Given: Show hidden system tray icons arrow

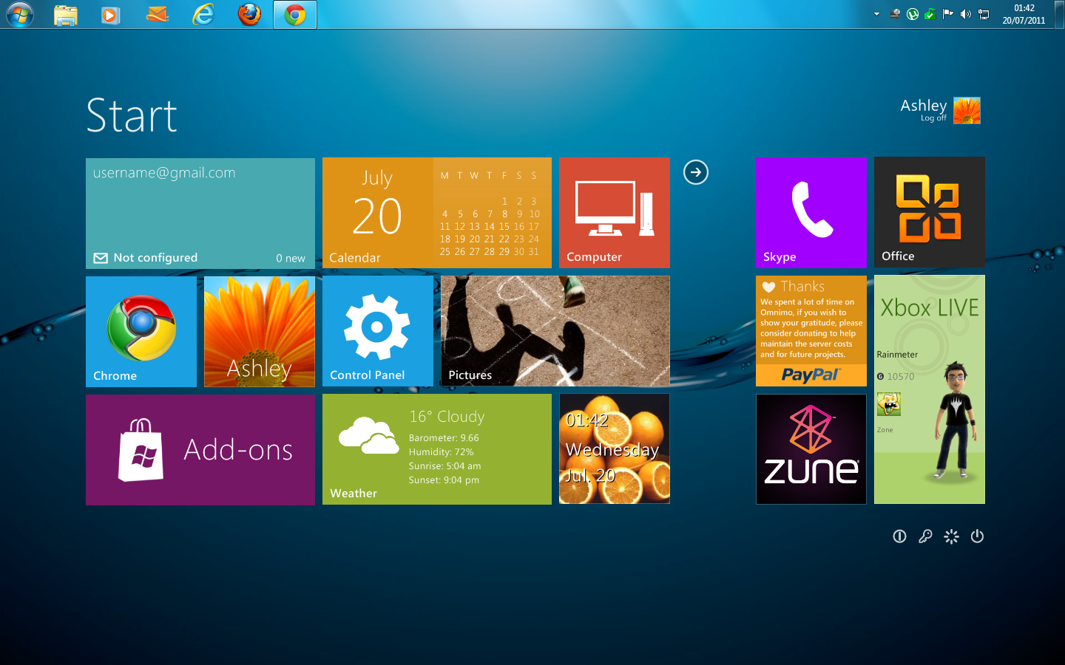Looking at the screenshot, I should click(876, 14).
